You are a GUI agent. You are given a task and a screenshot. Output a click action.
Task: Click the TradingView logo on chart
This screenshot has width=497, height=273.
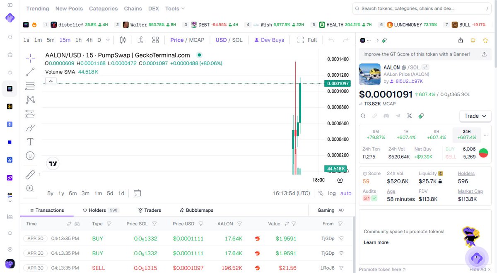coord(53,163)
